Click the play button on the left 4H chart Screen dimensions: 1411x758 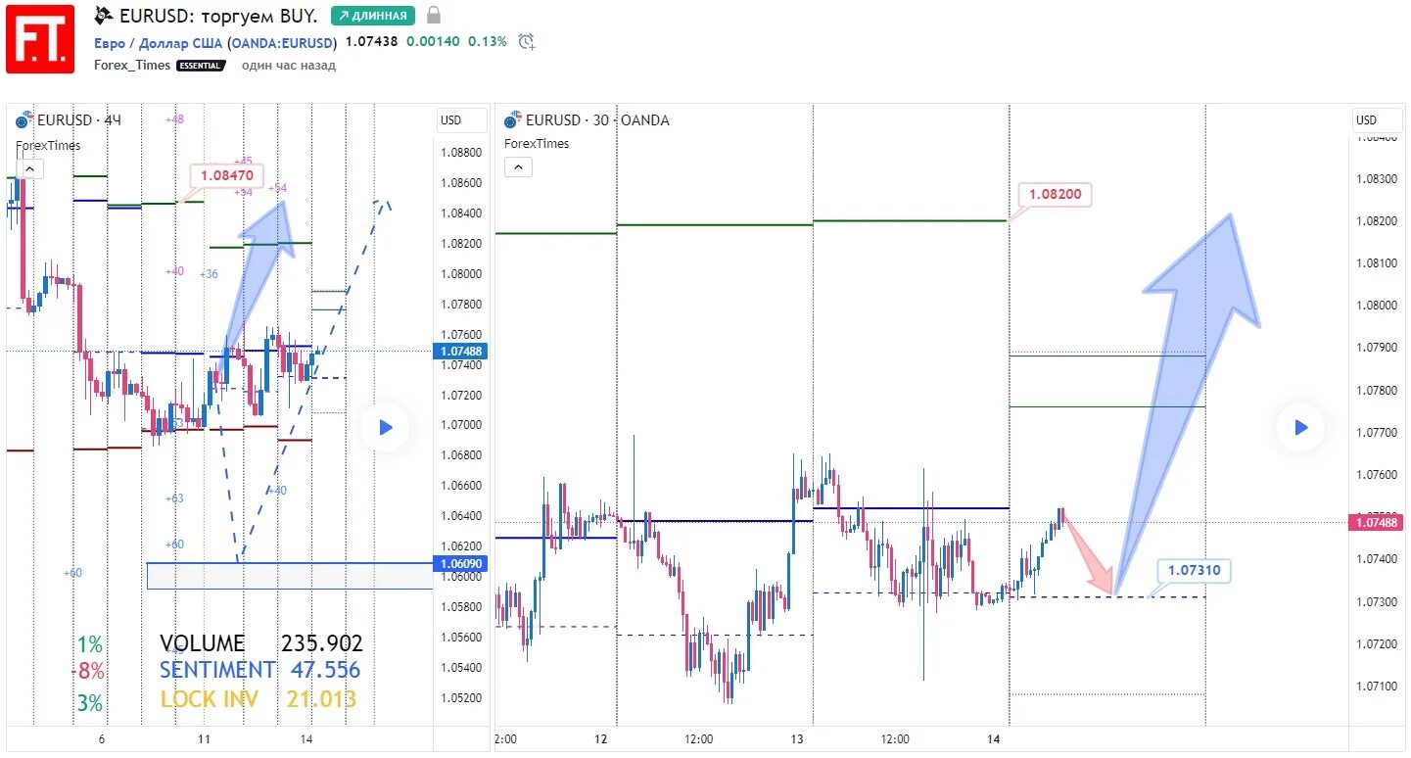pyautogui.click(x=385, y=427)
